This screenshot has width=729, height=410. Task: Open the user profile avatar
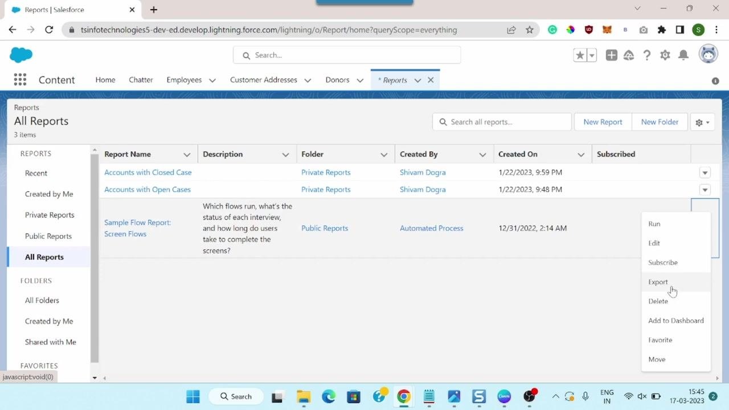[708, 55]
